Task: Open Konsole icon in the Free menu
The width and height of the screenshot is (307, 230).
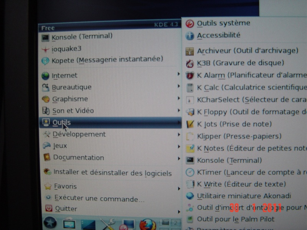Action: click(45, 38)
